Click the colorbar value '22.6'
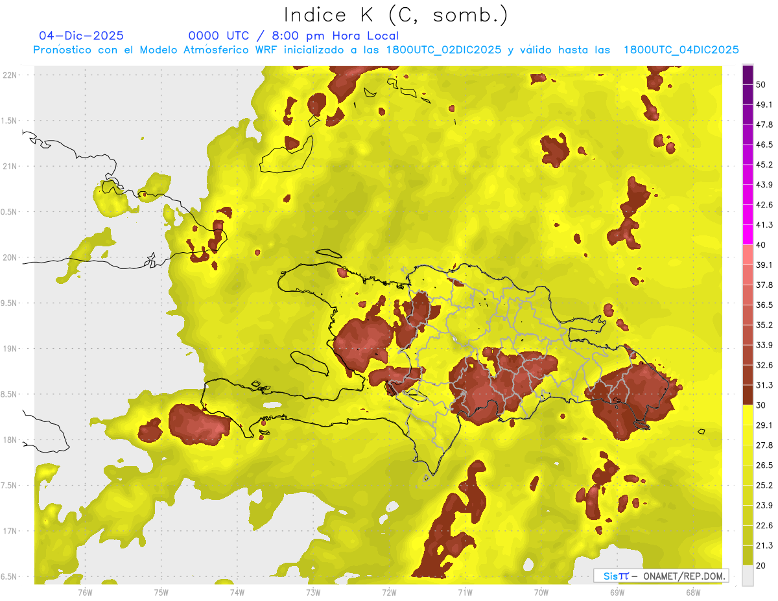Screen dimensions: 778x601 (x=764, y=526)
